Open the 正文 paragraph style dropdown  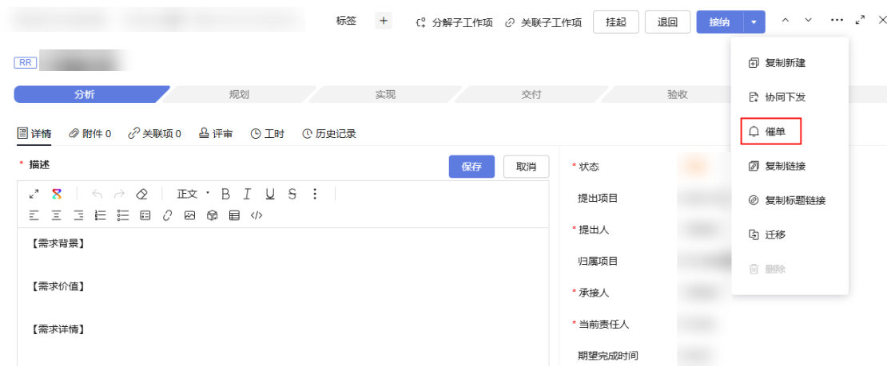193,195
